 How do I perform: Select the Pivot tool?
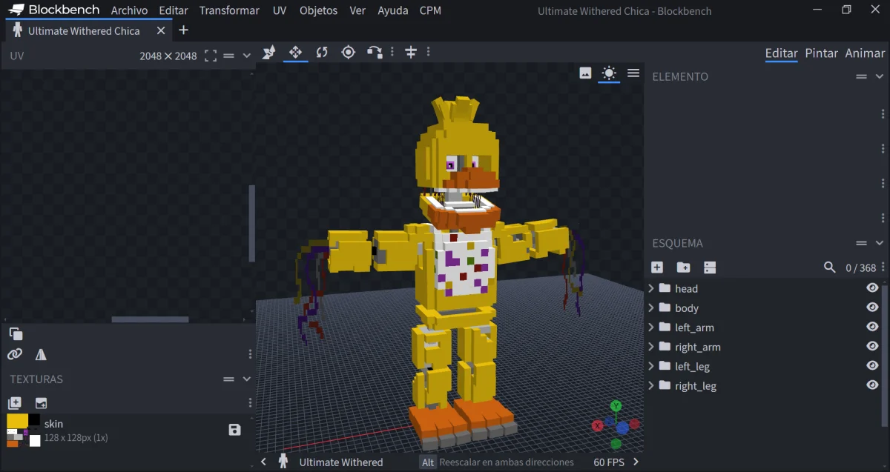(348, 52)
